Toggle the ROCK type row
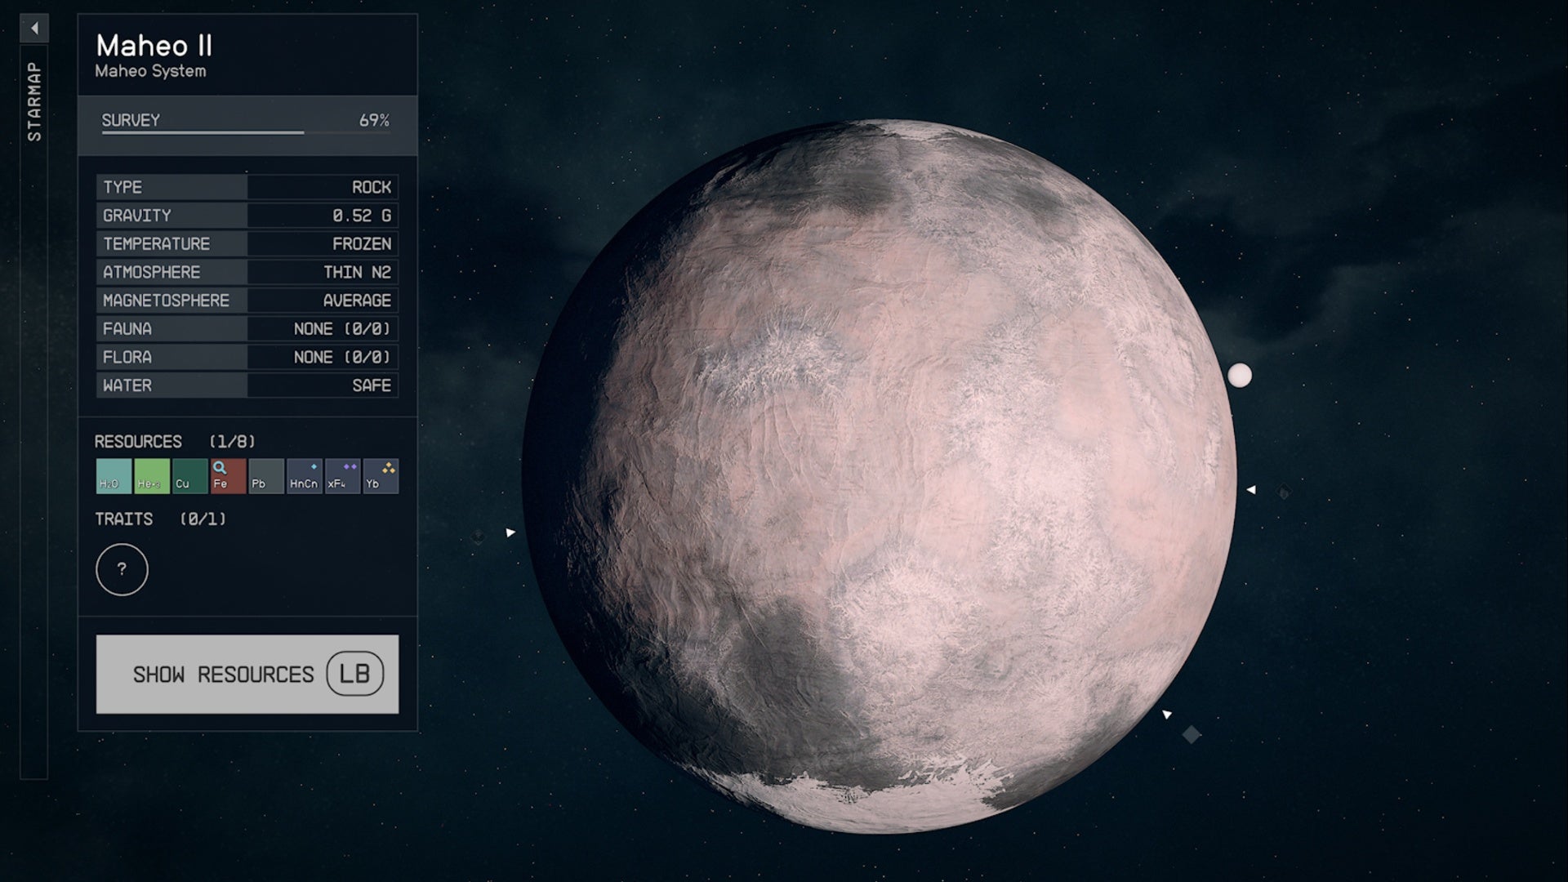This screenshot has width=1568, height=882. [x=247, y=187]
